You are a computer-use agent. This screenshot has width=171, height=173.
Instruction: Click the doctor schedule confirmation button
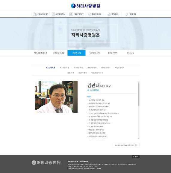pyautogui.click(x=126, y=145)
